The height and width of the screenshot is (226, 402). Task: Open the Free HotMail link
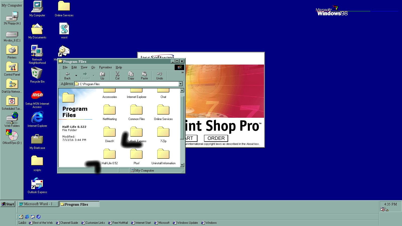point(118,223)
